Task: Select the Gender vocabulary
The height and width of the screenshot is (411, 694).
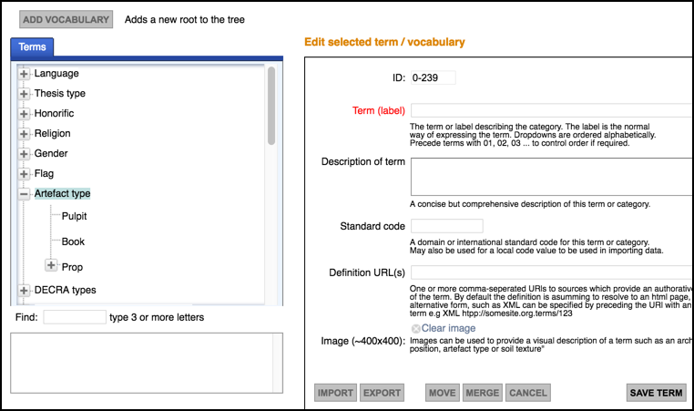Action: coord(51,154)
